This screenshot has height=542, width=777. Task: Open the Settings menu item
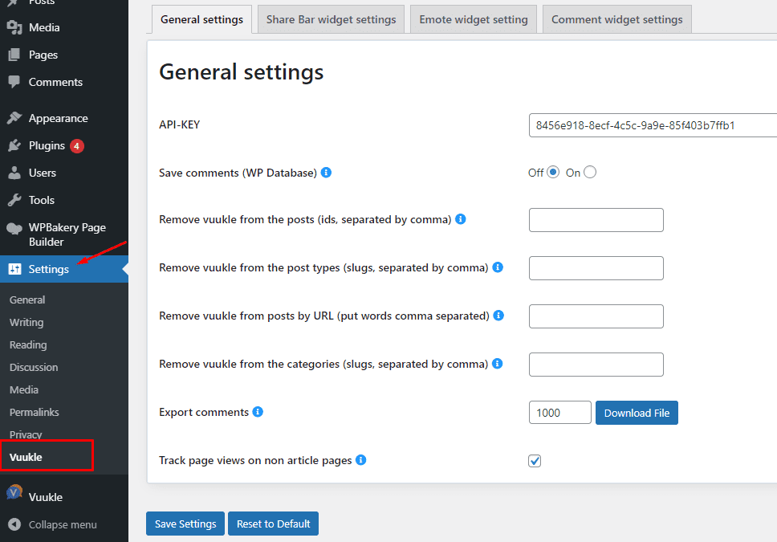click(x=64, y=269)
